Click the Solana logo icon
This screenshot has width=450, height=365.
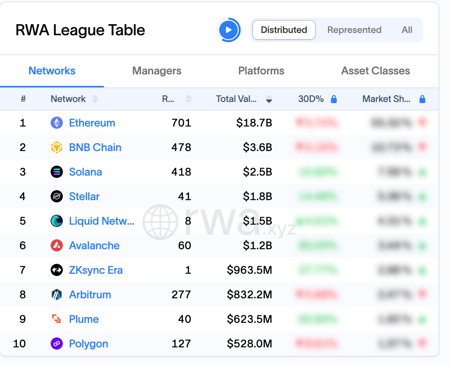coord(57,172)
